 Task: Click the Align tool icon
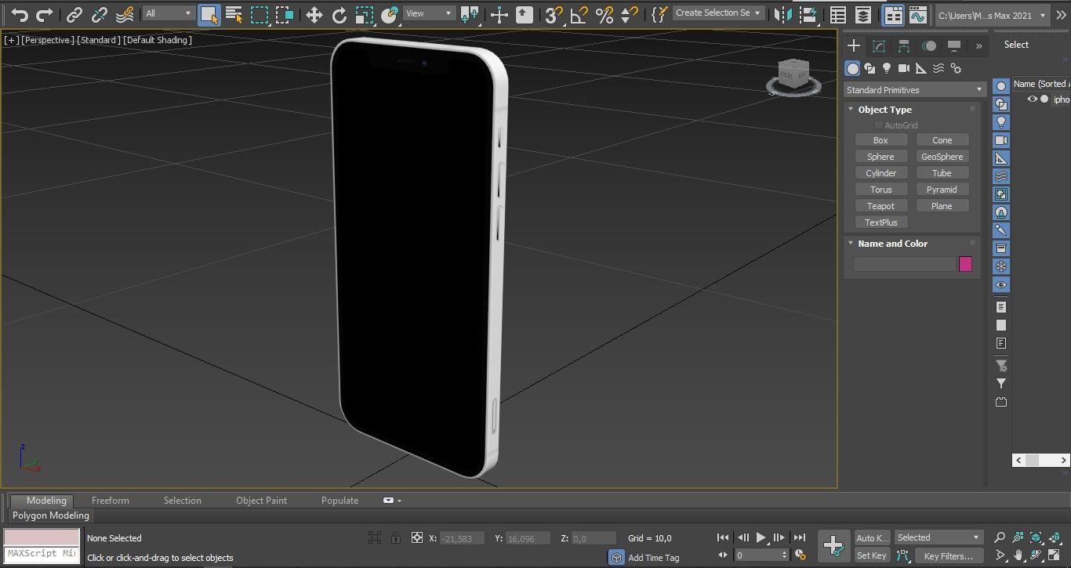(808, 14)
